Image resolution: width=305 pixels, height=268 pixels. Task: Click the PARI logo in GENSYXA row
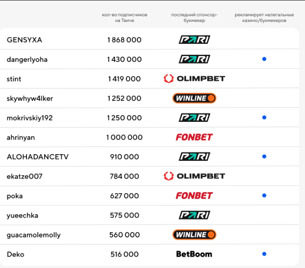(x=194, y=40)
